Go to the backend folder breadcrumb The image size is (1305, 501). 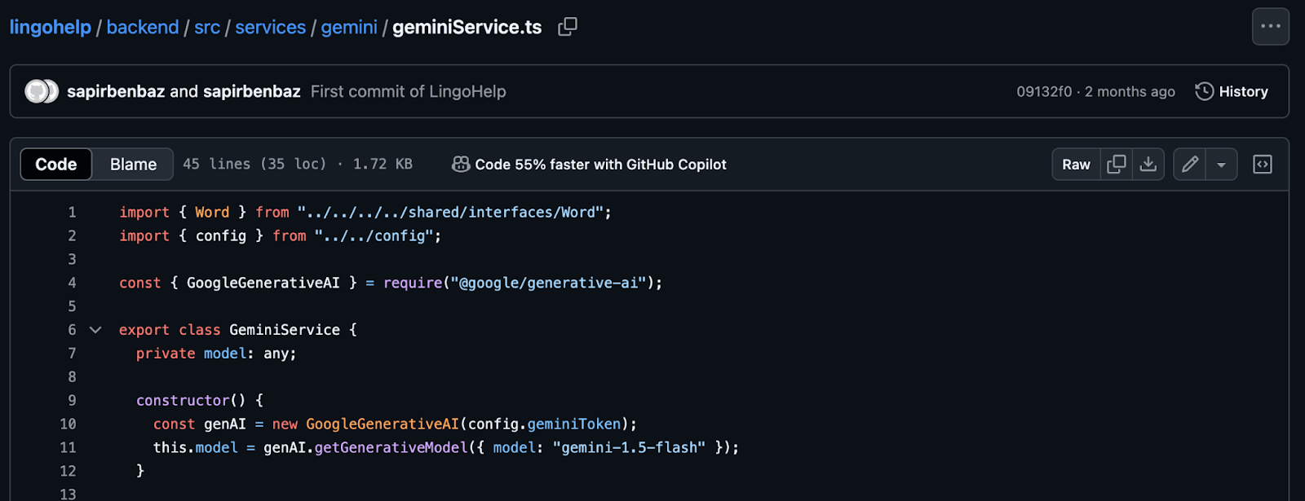tap(143, 27)
